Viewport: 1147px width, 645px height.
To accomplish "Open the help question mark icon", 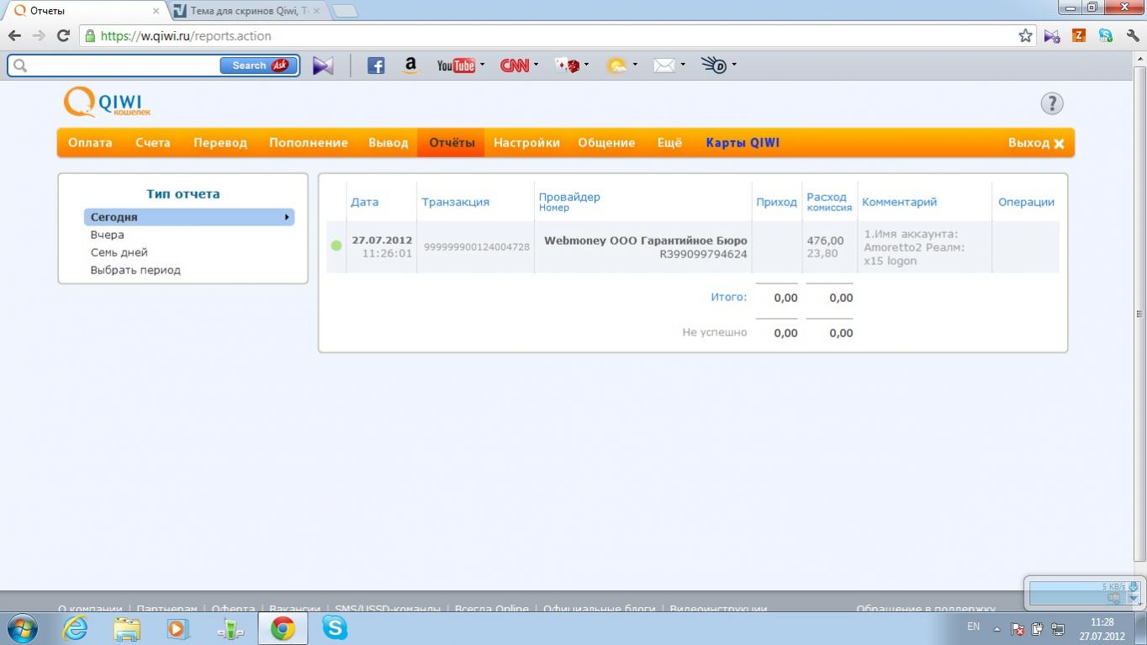I will click(1051, 103).
